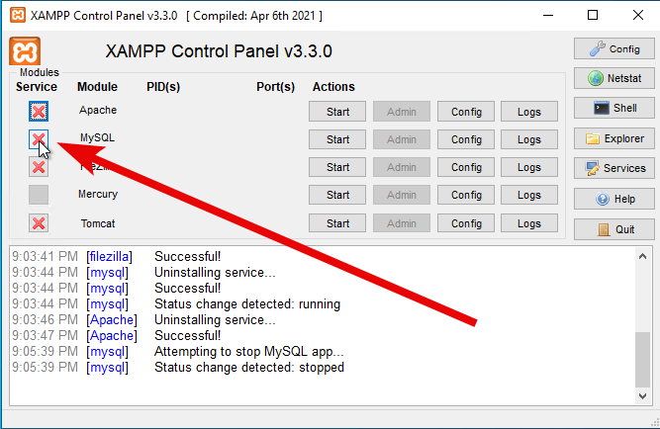Viewport: 660px width, 429px height.
Task: Click the [filezilla] log tag
Action: 110,257
